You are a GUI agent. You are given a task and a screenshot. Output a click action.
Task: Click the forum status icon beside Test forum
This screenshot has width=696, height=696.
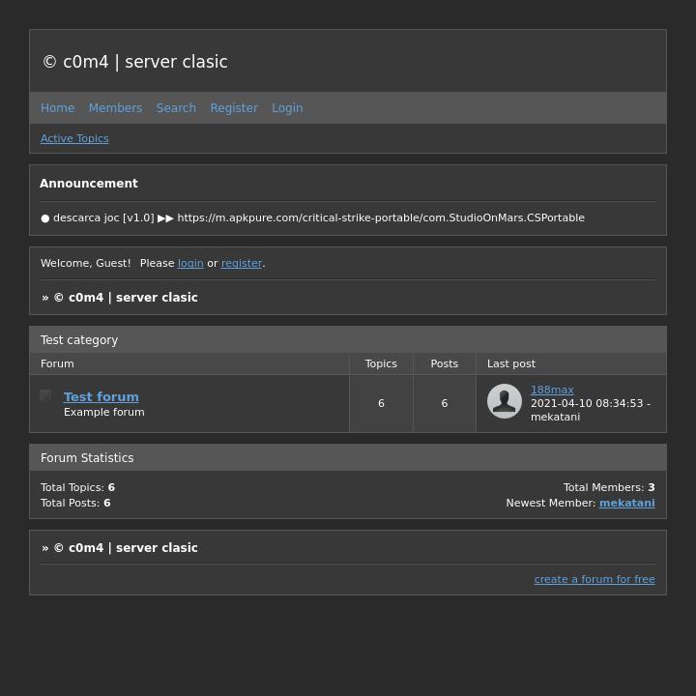click(x=46, y=395)
